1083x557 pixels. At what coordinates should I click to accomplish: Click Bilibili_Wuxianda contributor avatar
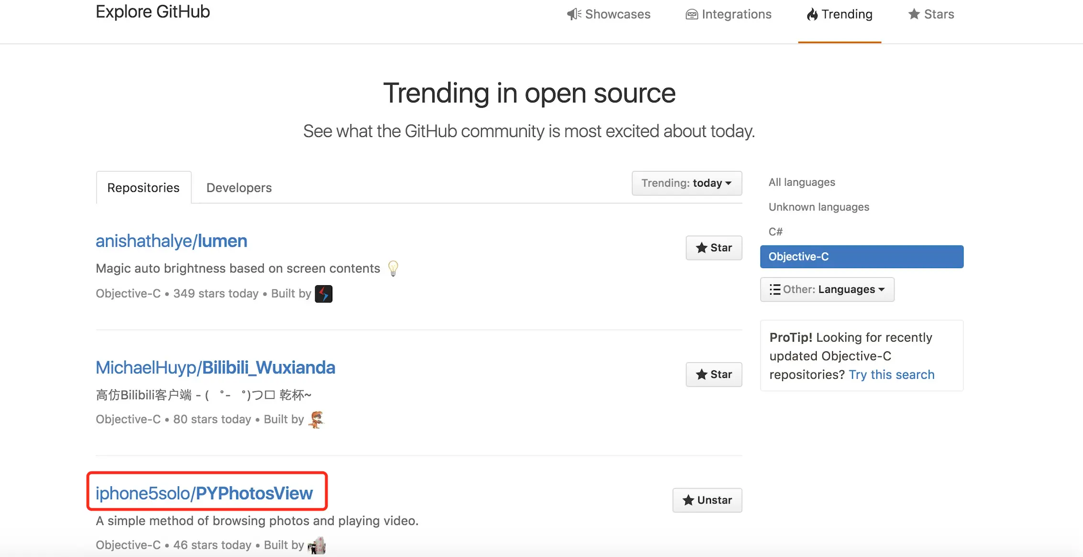(316, 420)
